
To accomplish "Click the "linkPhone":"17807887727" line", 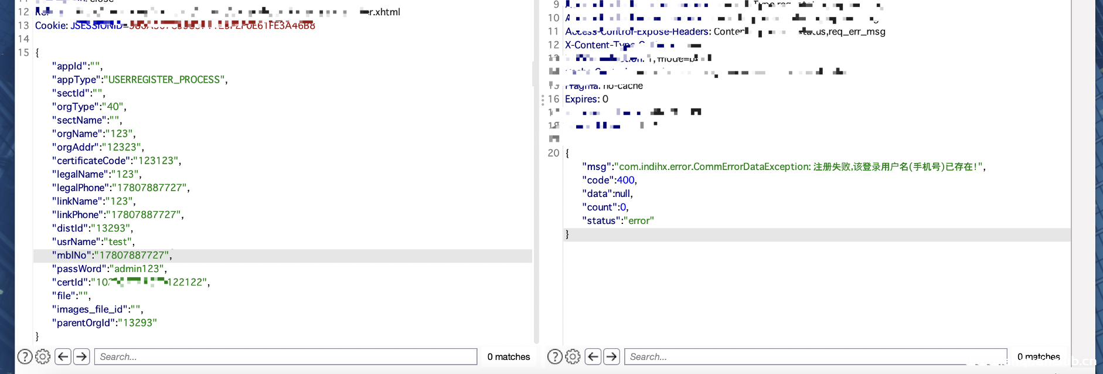I will (118, 215).
